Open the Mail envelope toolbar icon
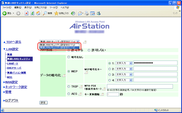 pyautogui.click(x=80, y=13)
